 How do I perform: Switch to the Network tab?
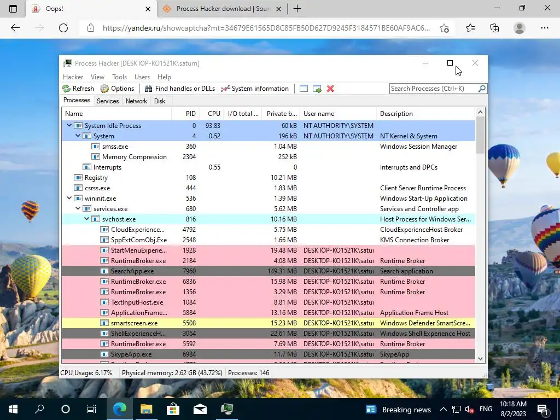click(x=136, y=101)
